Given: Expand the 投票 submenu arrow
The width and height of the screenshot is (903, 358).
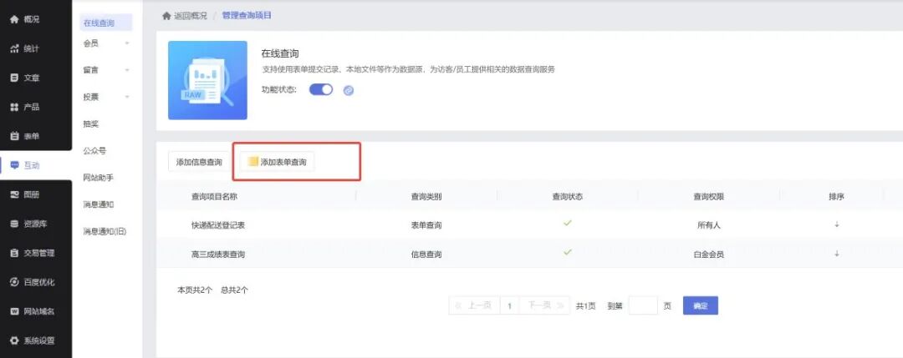Looking at the screenshot, I should 127,97.
